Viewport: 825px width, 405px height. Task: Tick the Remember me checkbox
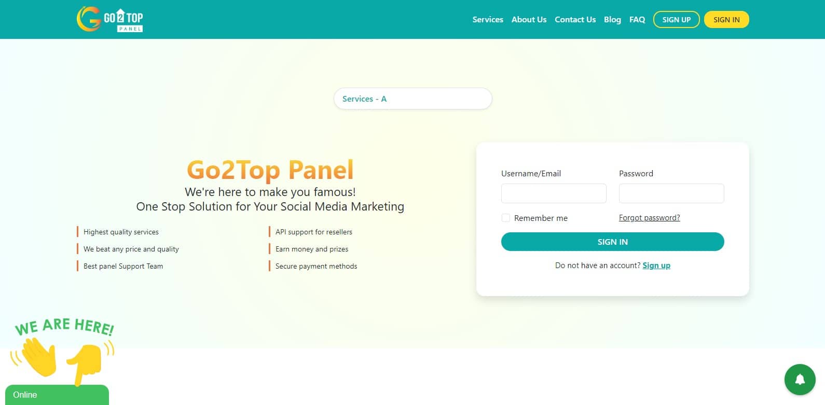click(506, 218)
